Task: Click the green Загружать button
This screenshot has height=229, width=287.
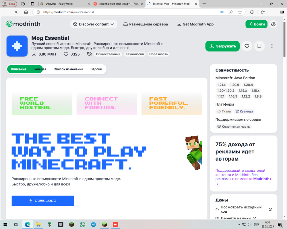Action: [x=222, y=46]
